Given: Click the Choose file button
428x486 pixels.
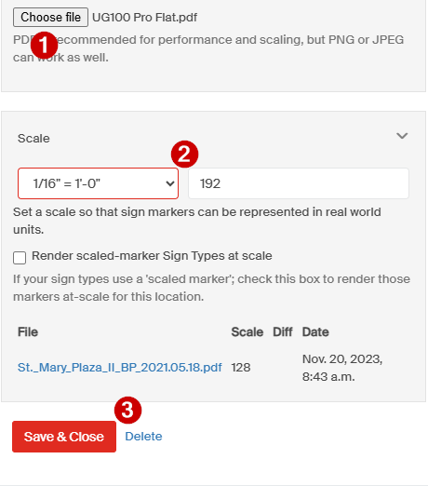Looking at the screenshot, I should tap(50, 18).
